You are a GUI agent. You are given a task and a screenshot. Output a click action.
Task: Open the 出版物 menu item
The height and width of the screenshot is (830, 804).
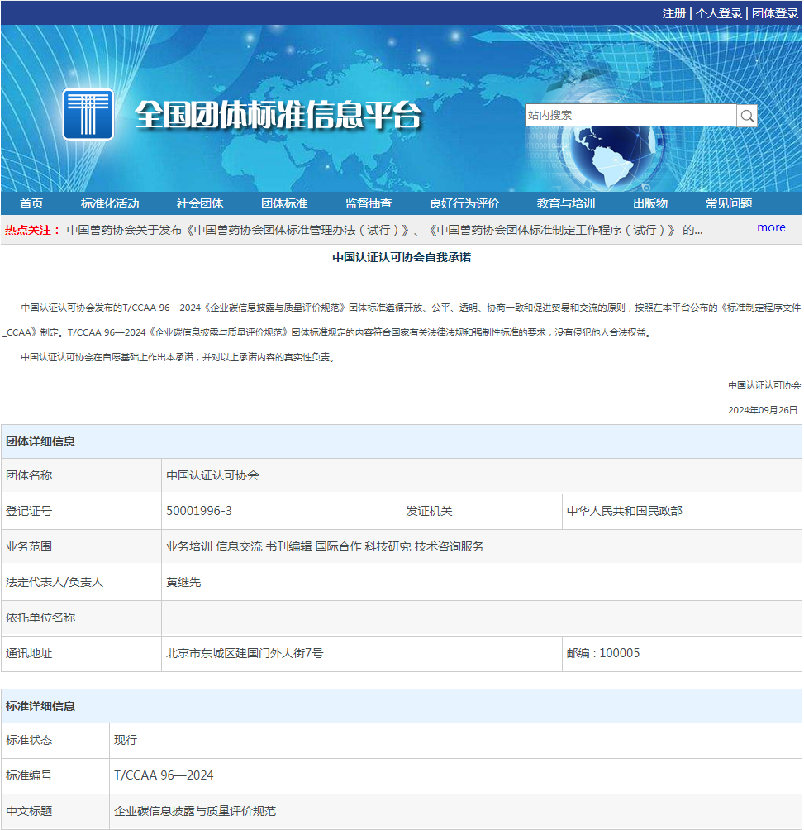tap(650, 203)
